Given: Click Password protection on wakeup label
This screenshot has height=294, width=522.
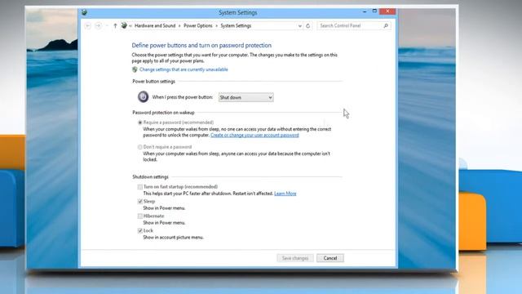Looking at the screenshot, I should pyautogui.click(x=163, y=113).
